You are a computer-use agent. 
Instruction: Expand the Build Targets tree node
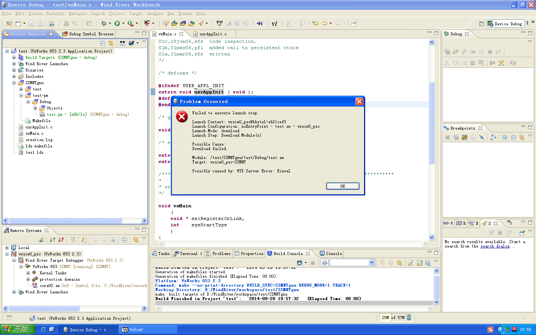point(14,58)
